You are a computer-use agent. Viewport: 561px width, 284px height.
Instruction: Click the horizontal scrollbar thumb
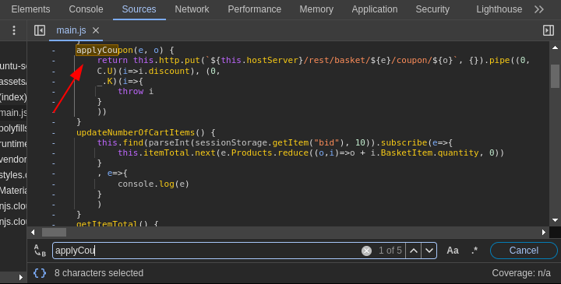click(54, 232)
